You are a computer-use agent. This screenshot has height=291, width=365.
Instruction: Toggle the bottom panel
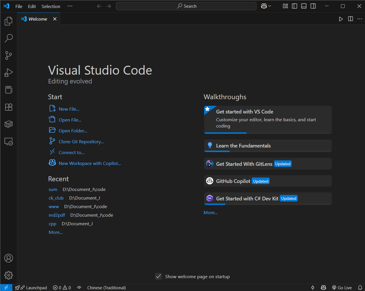pyautogui.click(x=304, y=6)
